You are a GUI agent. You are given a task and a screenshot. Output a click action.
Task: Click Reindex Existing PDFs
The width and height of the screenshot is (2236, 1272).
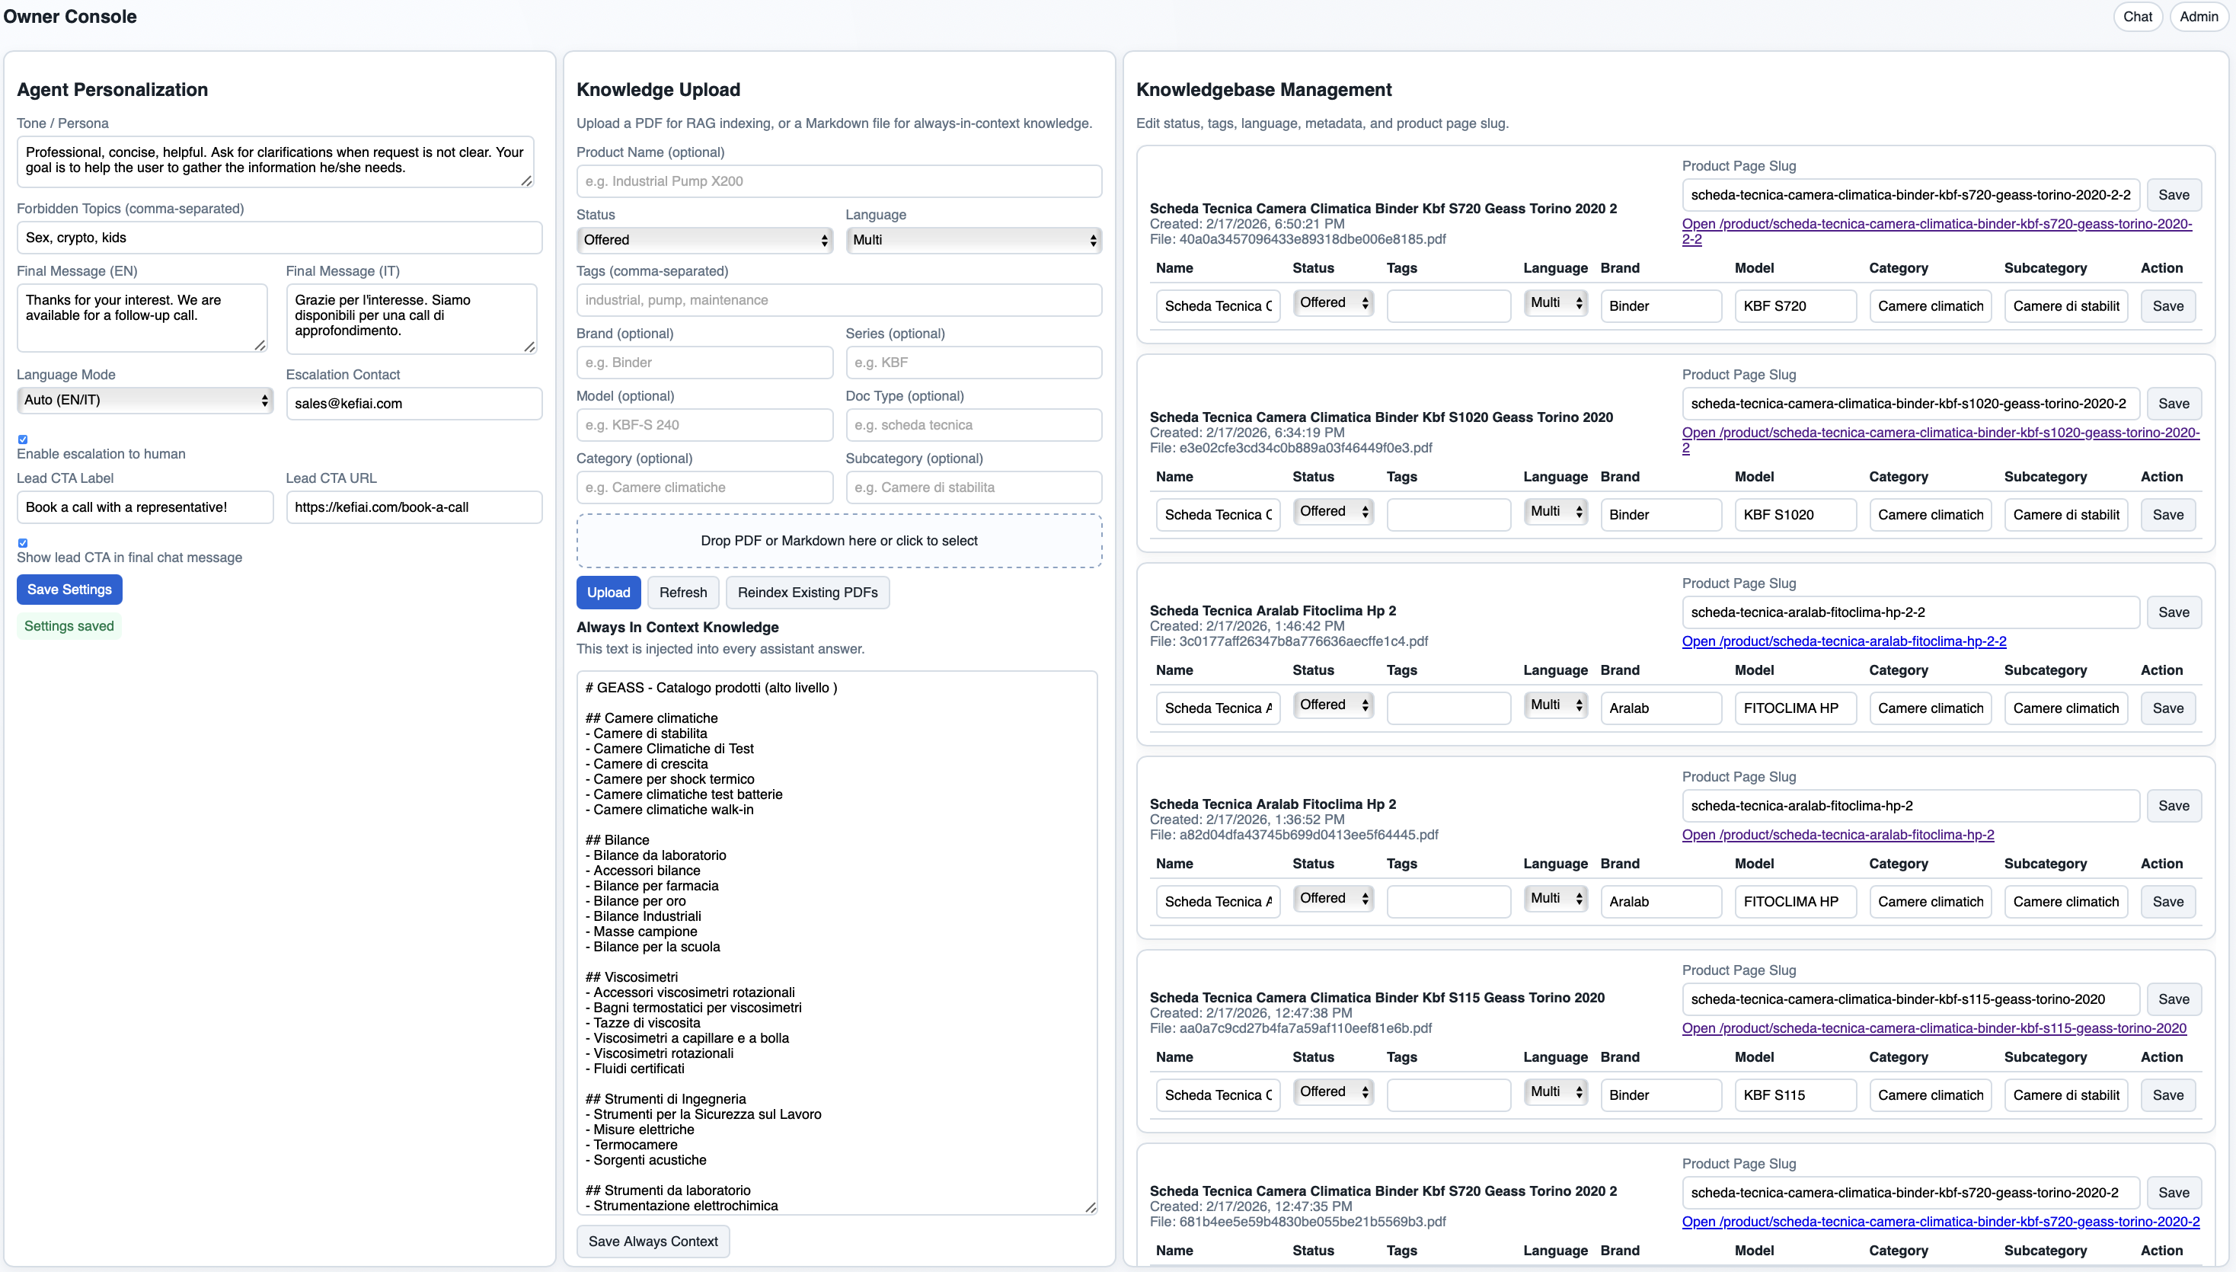807,593
